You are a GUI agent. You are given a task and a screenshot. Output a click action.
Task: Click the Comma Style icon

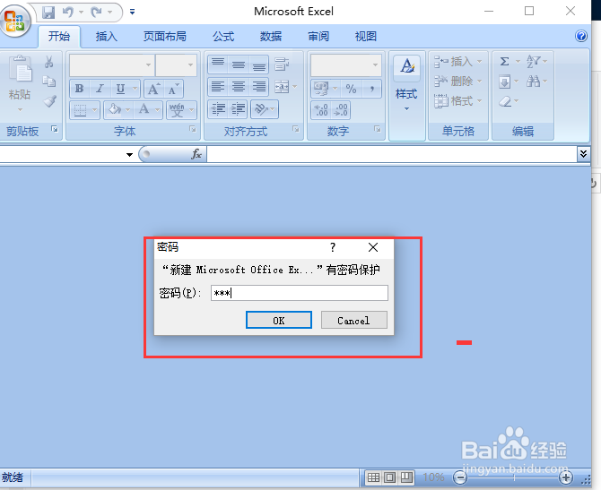(371, 90)
